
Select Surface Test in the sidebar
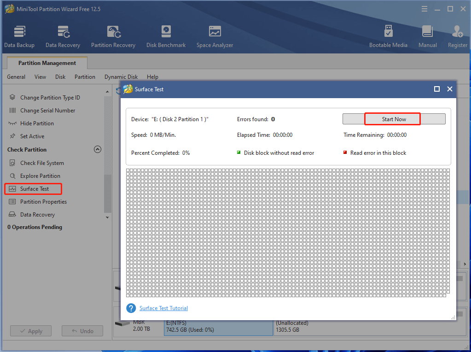pyautogui.click(x=33, y=189)
